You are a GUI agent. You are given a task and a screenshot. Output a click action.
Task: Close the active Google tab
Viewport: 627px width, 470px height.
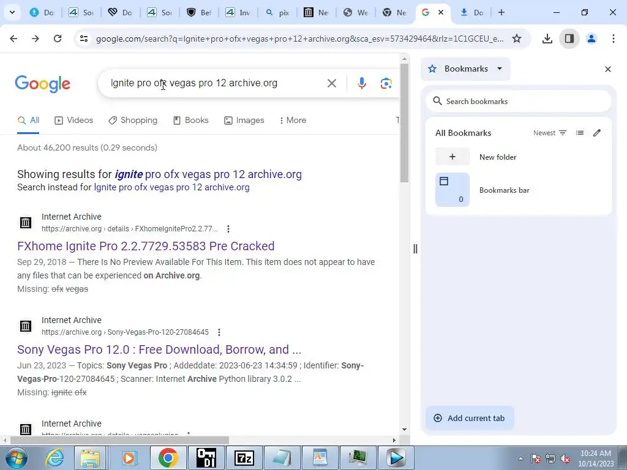441,12
